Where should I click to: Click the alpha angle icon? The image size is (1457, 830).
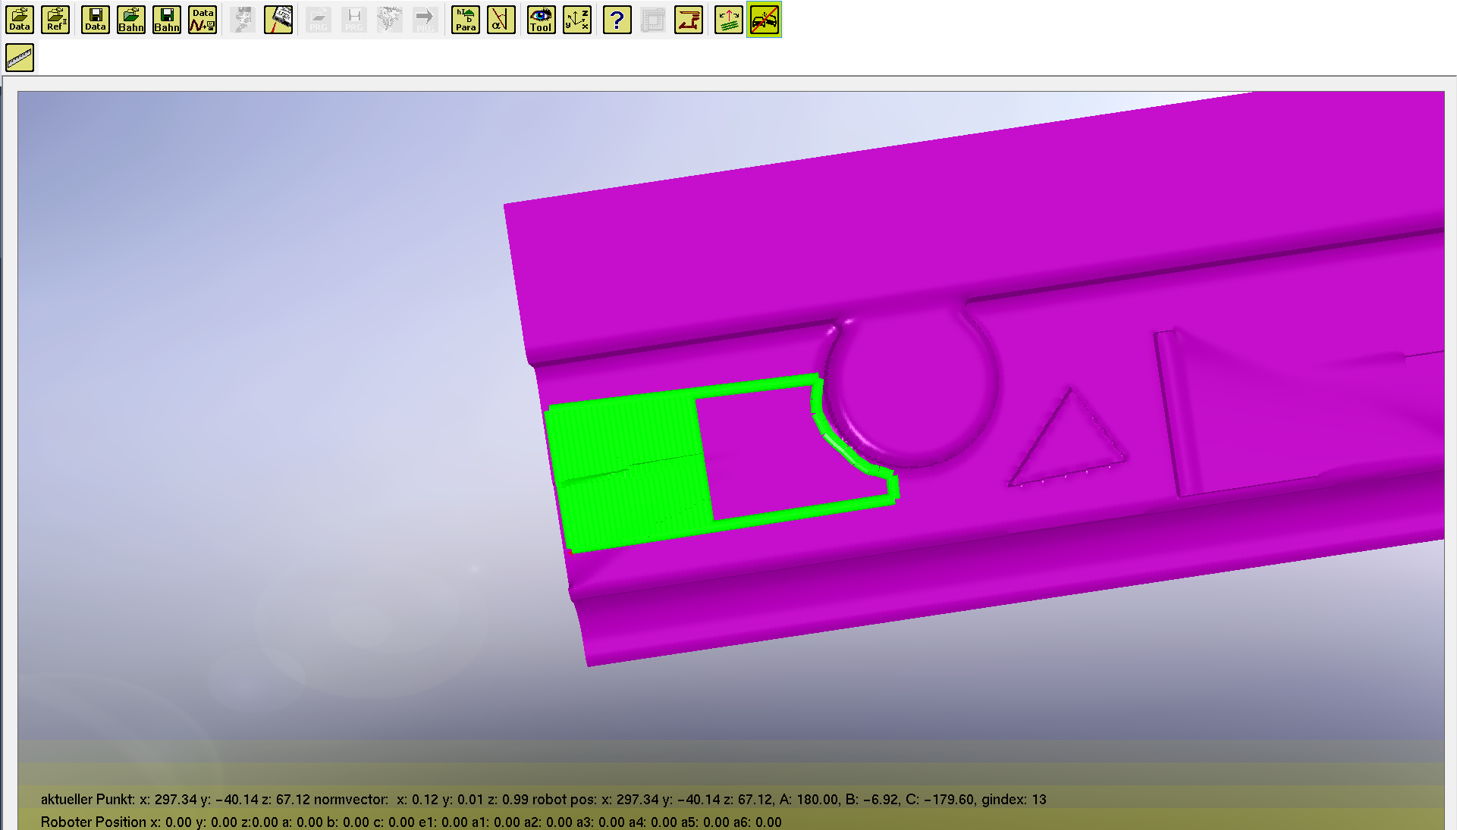pos(501,20)
